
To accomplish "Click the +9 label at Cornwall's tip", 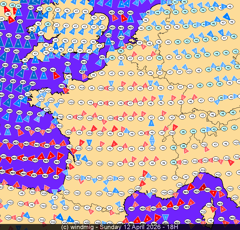I will [x=25, y=60].
